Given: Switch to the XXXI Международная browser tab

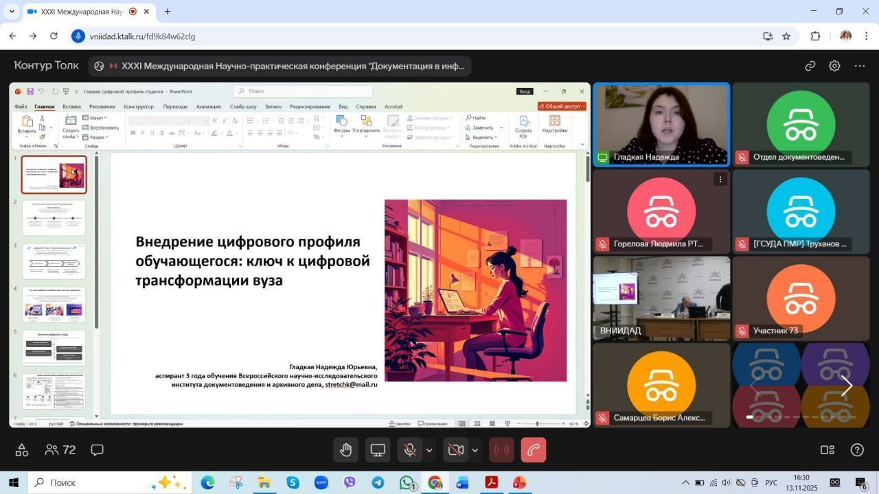Looking at the screenshot, I should (x=81, y=12).
